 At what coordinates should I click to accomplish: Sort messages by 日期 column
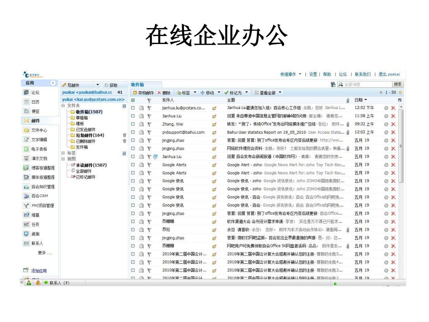click(361, 100)
